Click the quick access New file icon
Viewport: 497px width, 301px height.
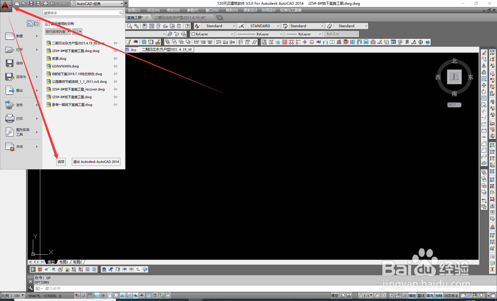(x=17, y=4)
